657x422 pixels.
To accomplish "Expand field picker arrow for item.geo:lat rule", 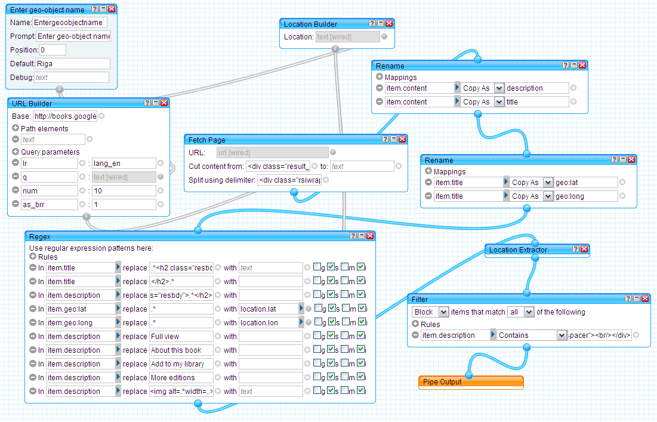I will 118,309.
